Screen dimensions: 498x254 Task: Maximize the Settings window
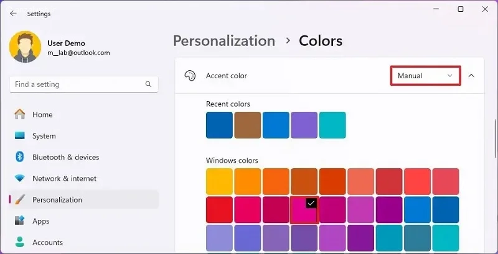click(x=460, y=9)
